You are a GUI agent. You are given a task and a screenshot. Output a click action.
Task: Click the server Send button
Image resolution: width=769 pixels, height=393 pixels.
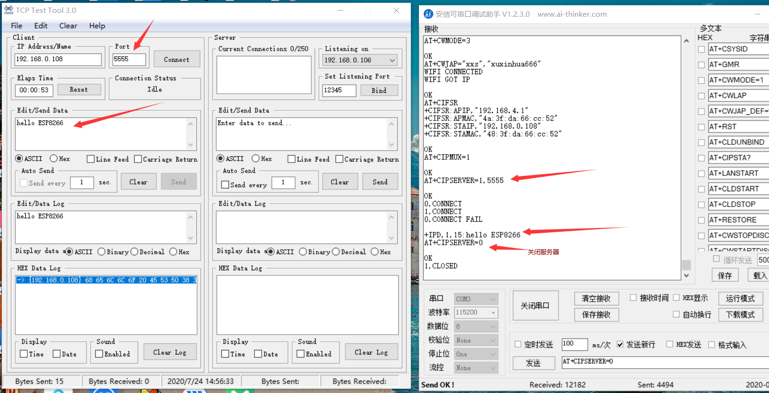[x=380, y=182]
